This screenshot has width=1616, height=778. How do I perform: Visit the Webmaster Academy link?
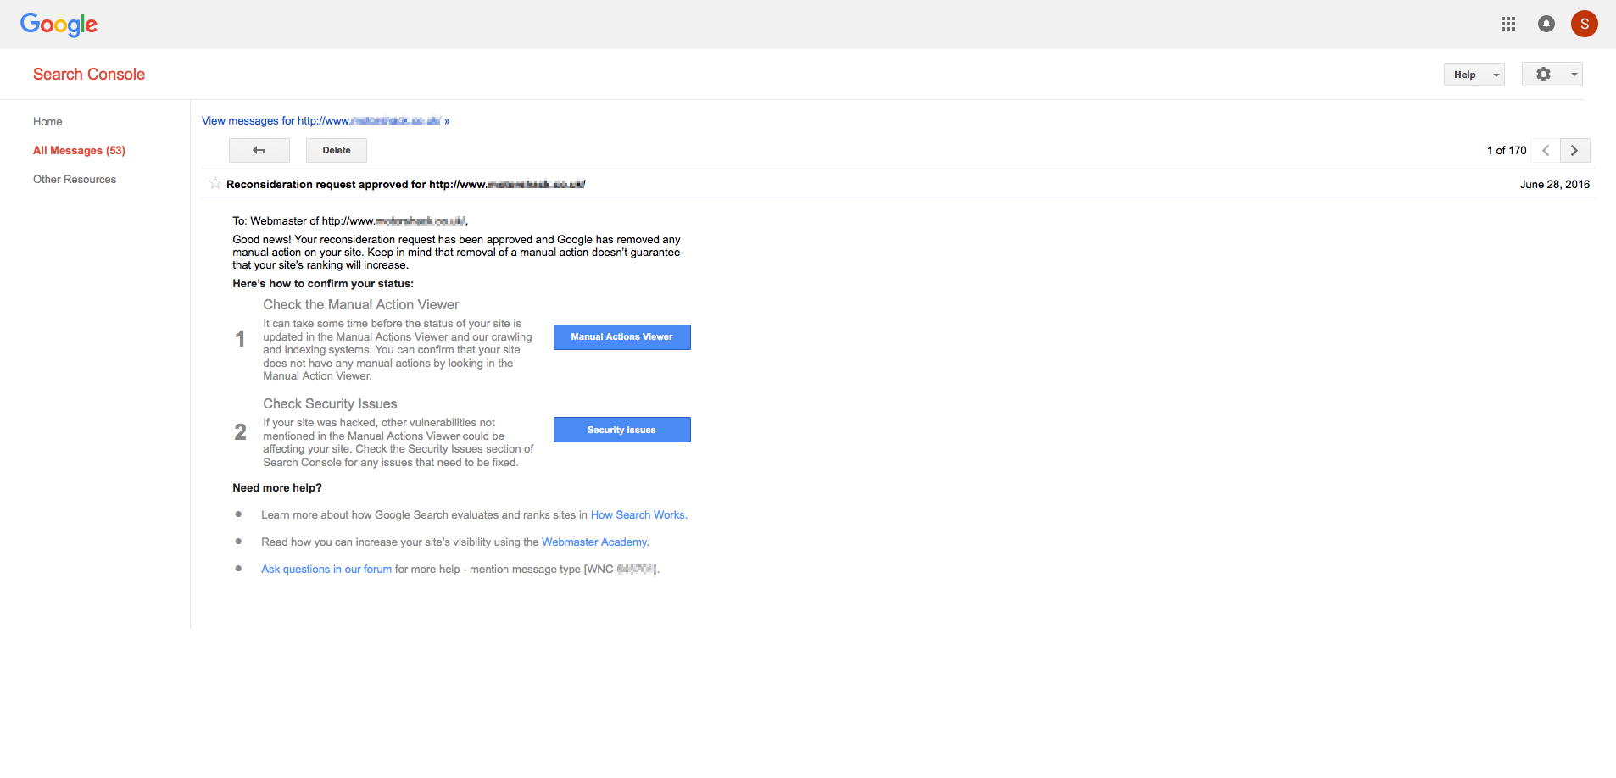(x=595, y=542)
